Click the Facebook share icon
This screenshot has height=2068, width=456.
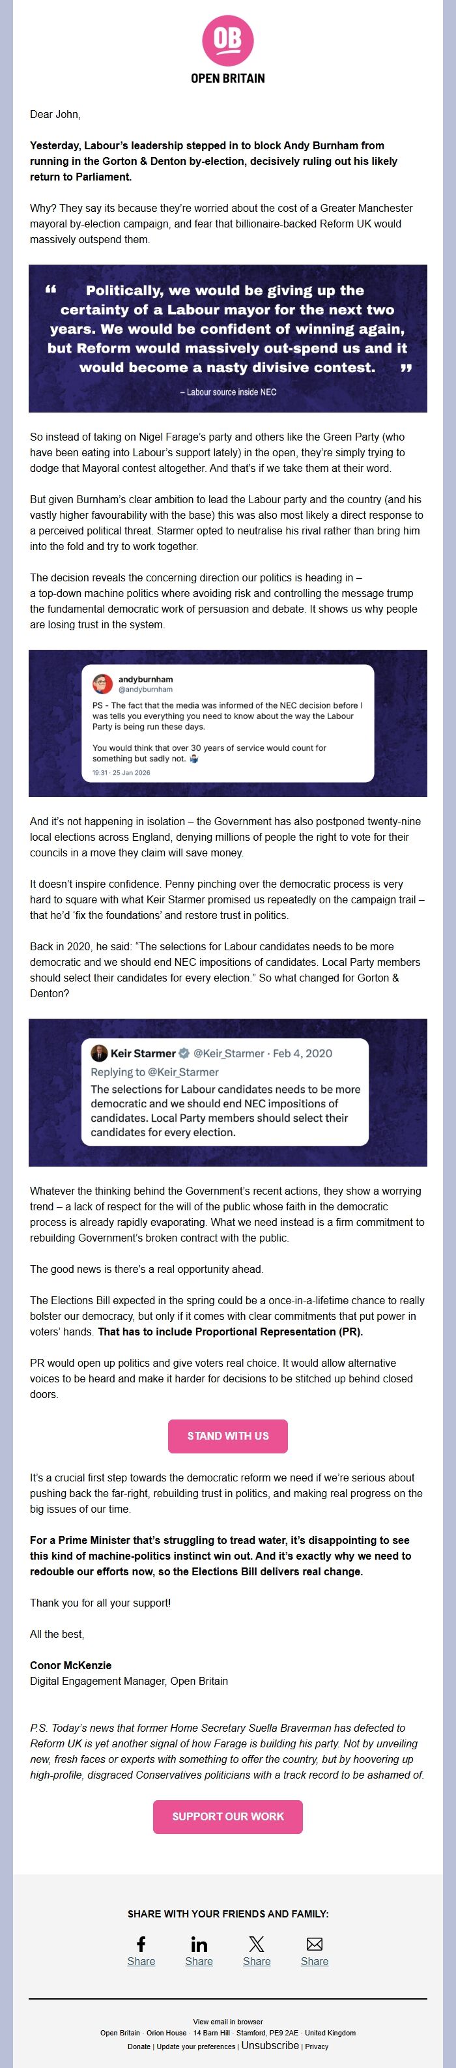141,1943
